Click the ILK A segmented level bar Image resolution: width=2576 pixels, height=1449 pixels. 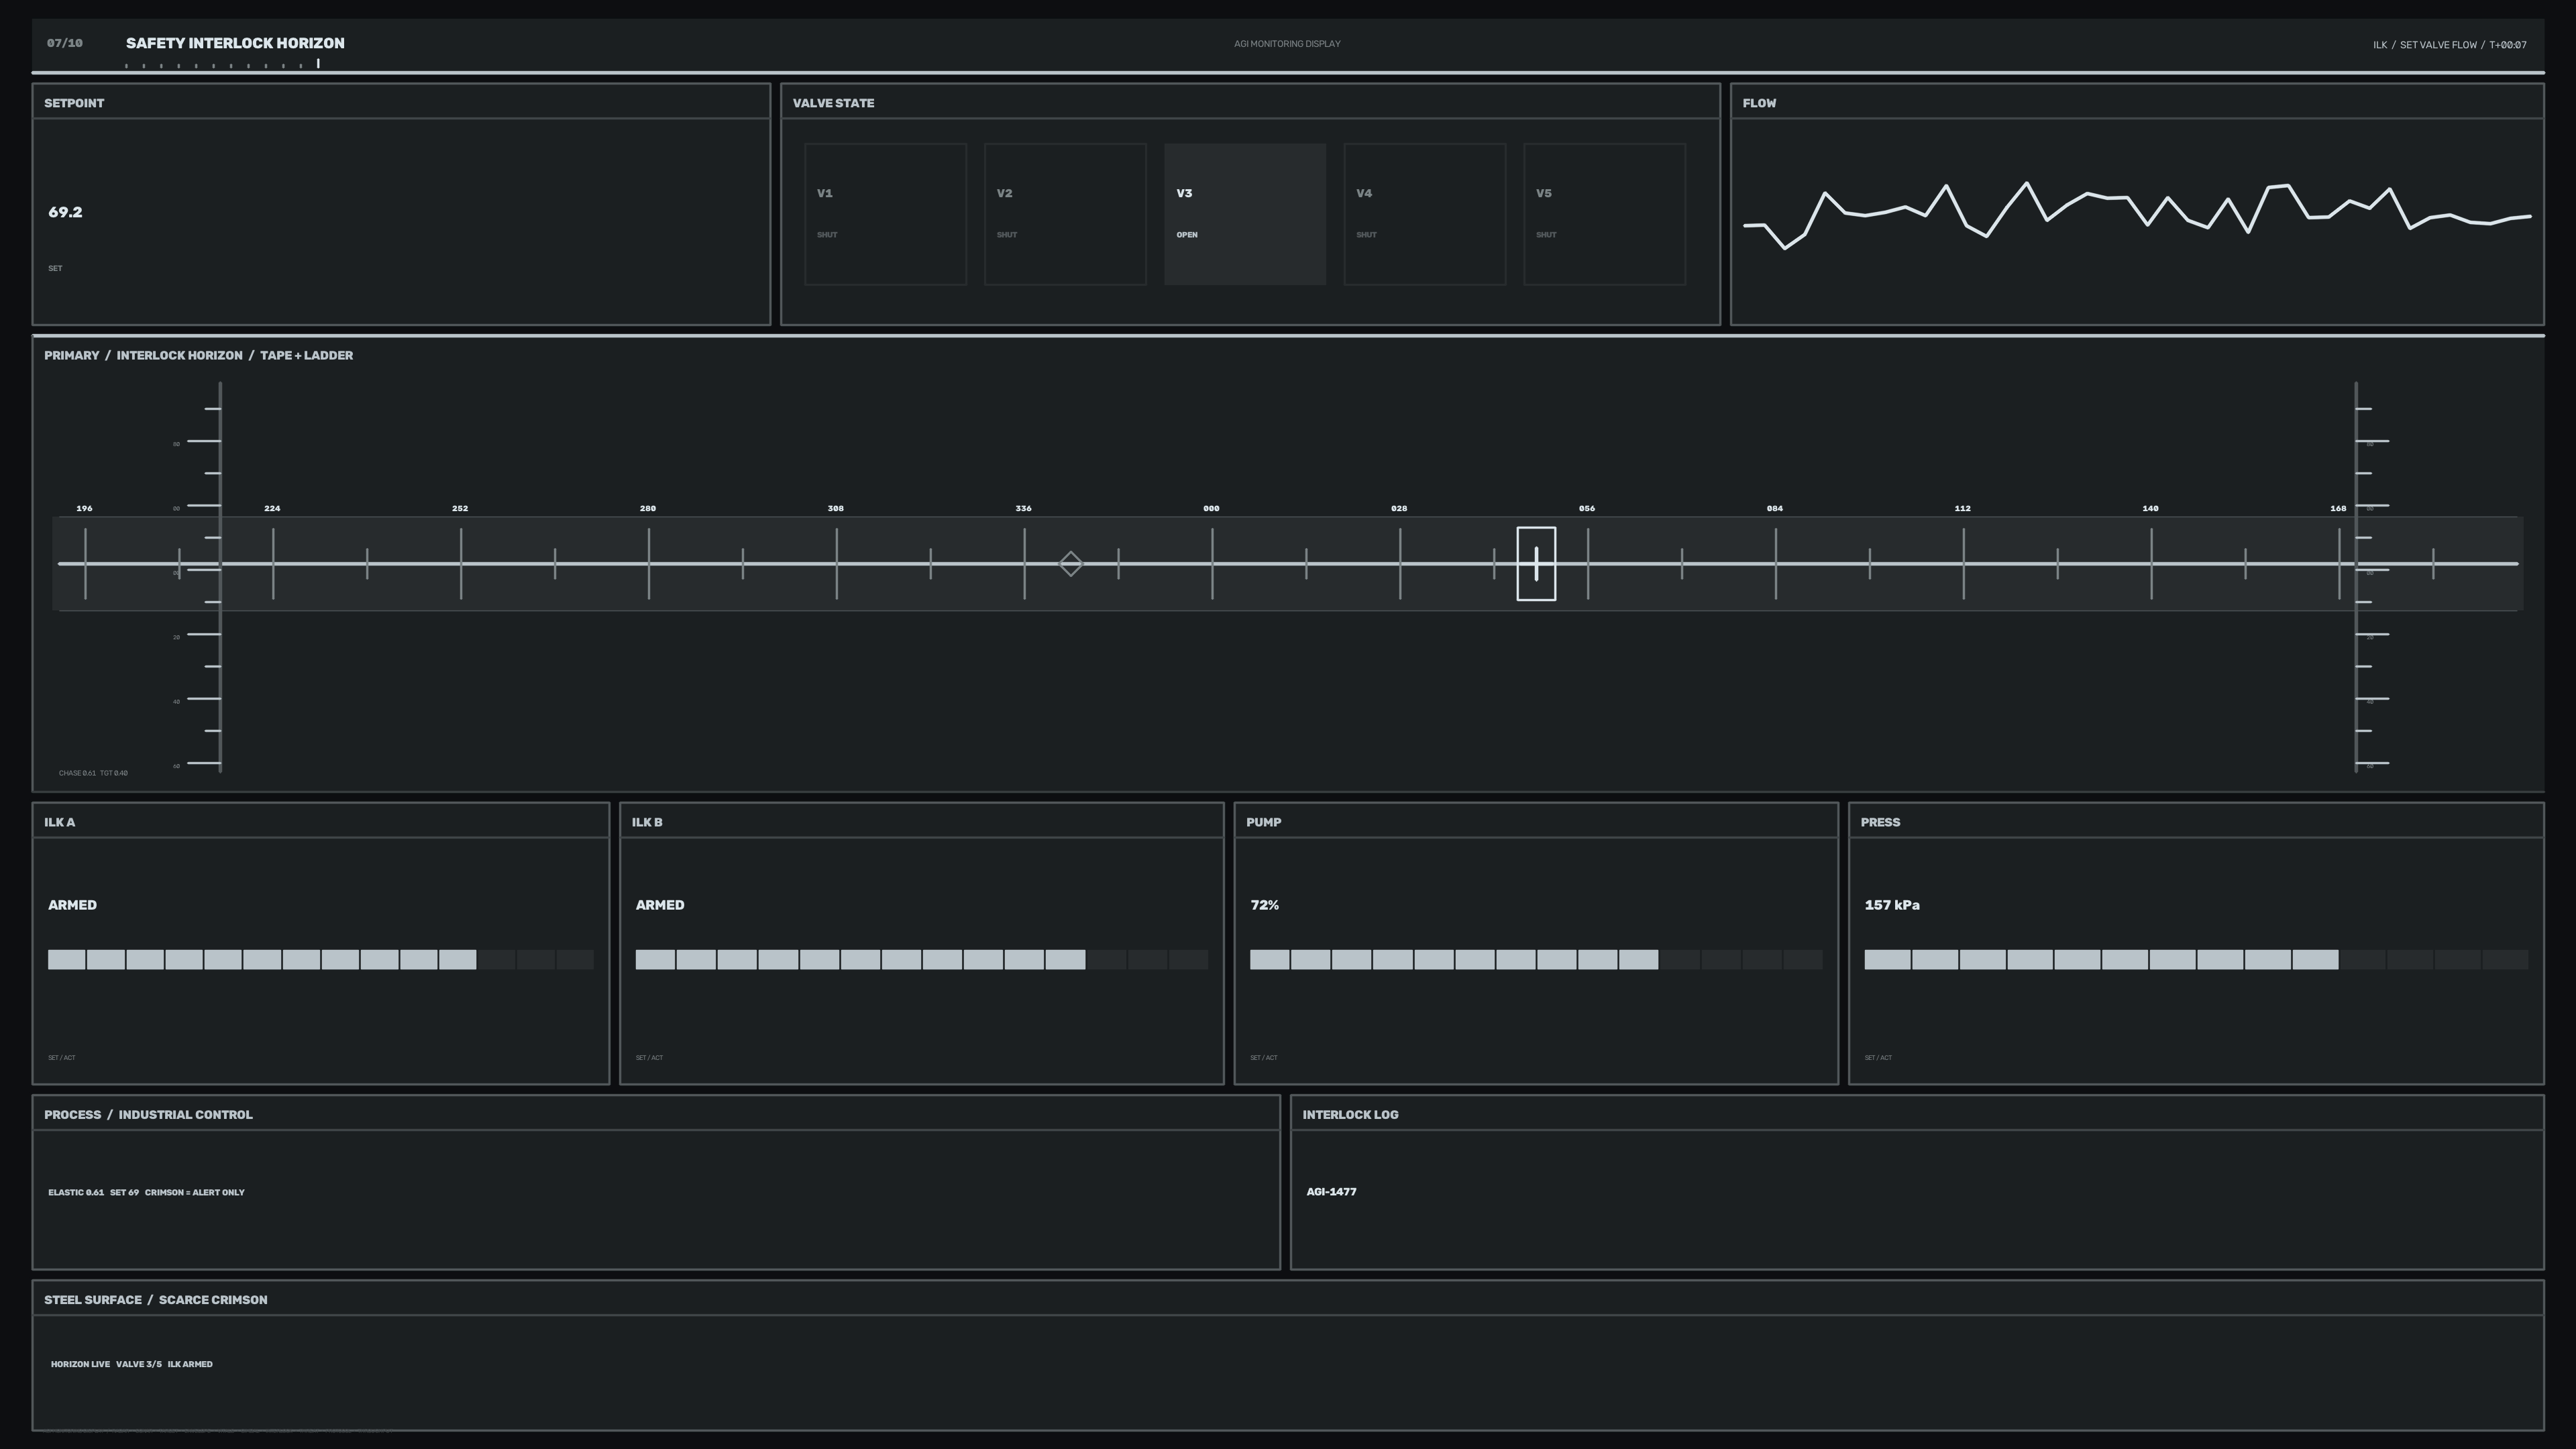pos(321,960)
